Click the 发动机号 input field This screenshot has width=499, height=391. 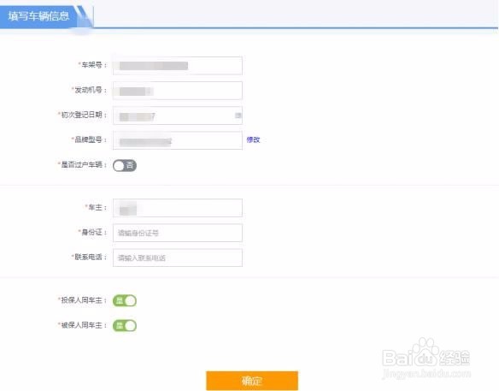tap(178, 91)
